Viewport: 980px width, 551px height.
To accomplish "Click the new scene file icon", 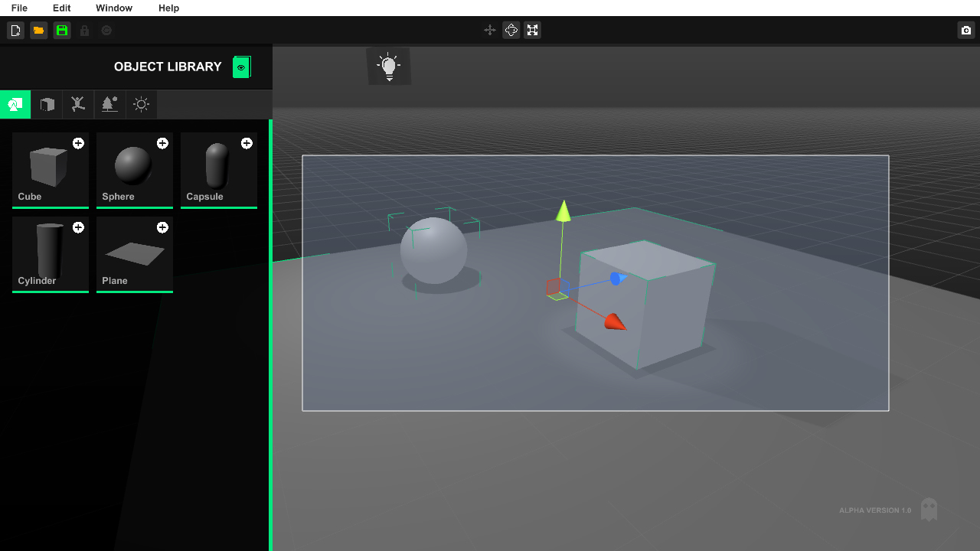I will coord(15,31).
